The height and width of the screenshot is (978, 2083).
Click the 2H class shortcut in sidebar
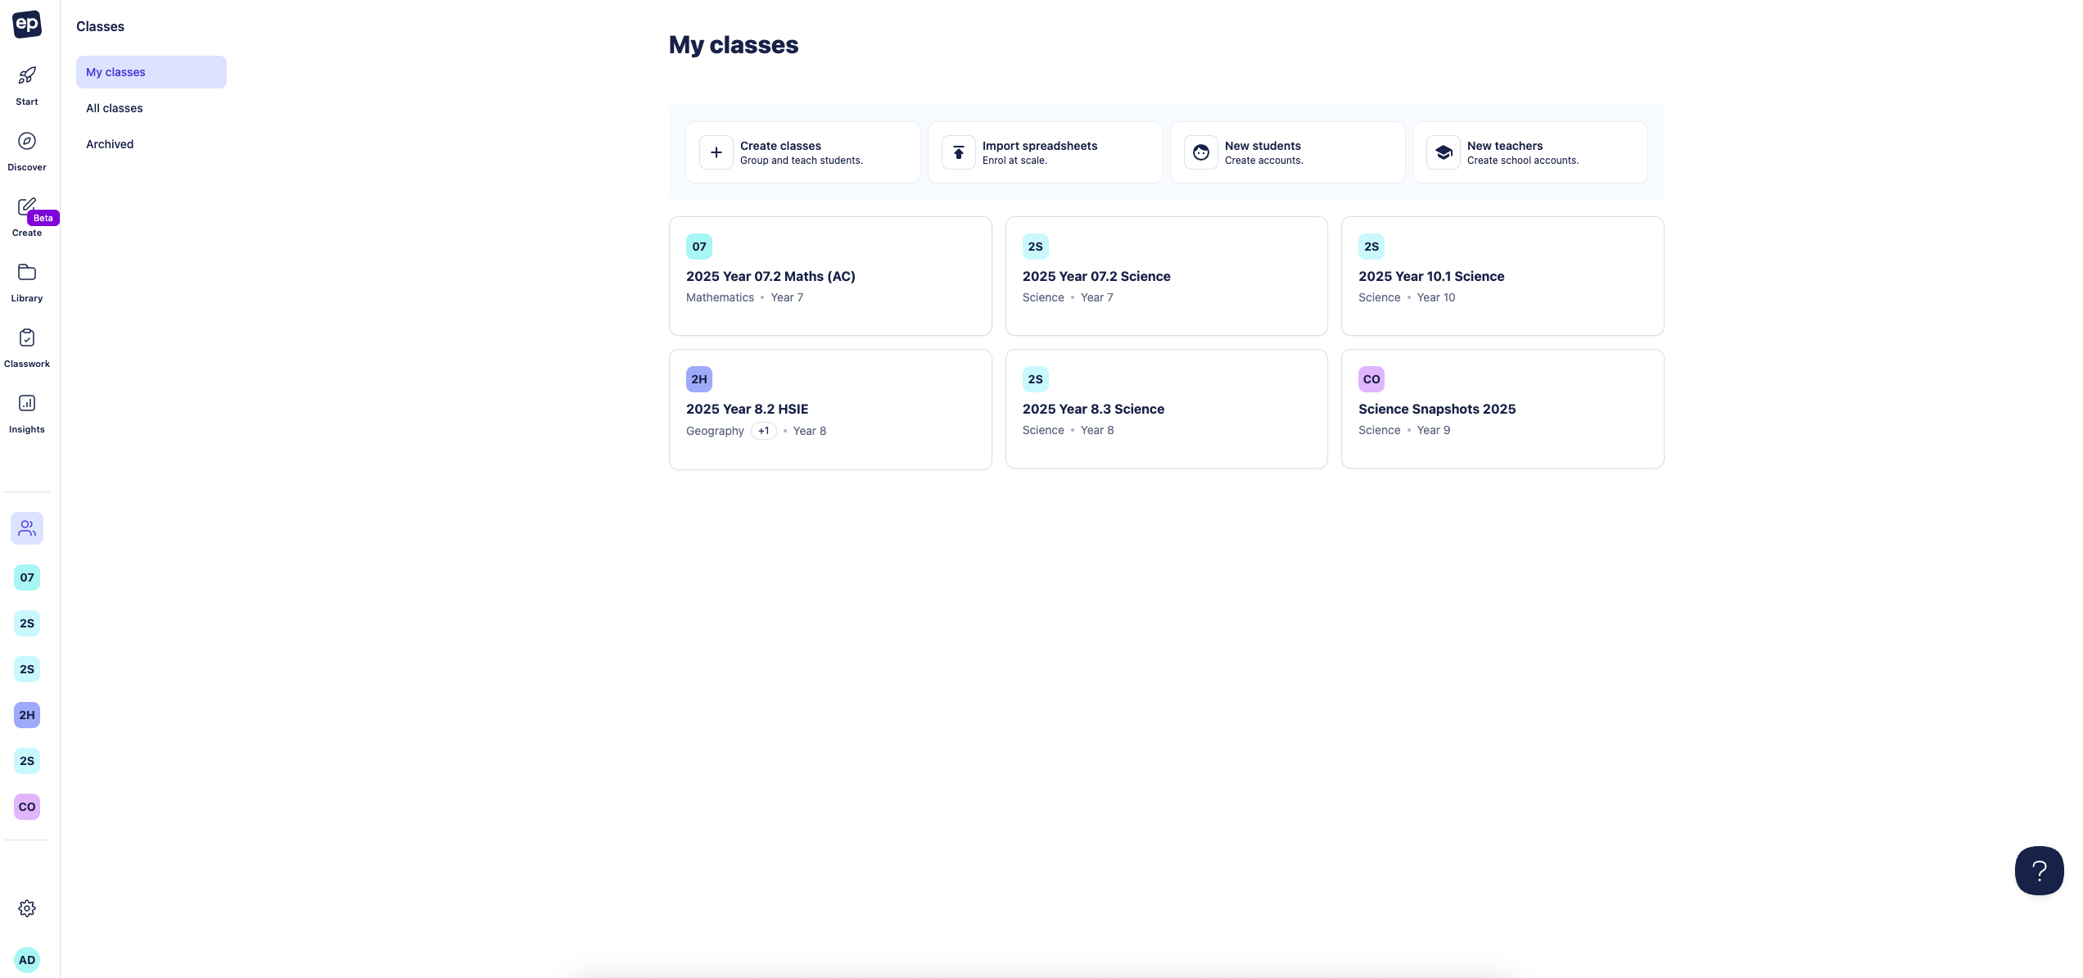(27, 715)
